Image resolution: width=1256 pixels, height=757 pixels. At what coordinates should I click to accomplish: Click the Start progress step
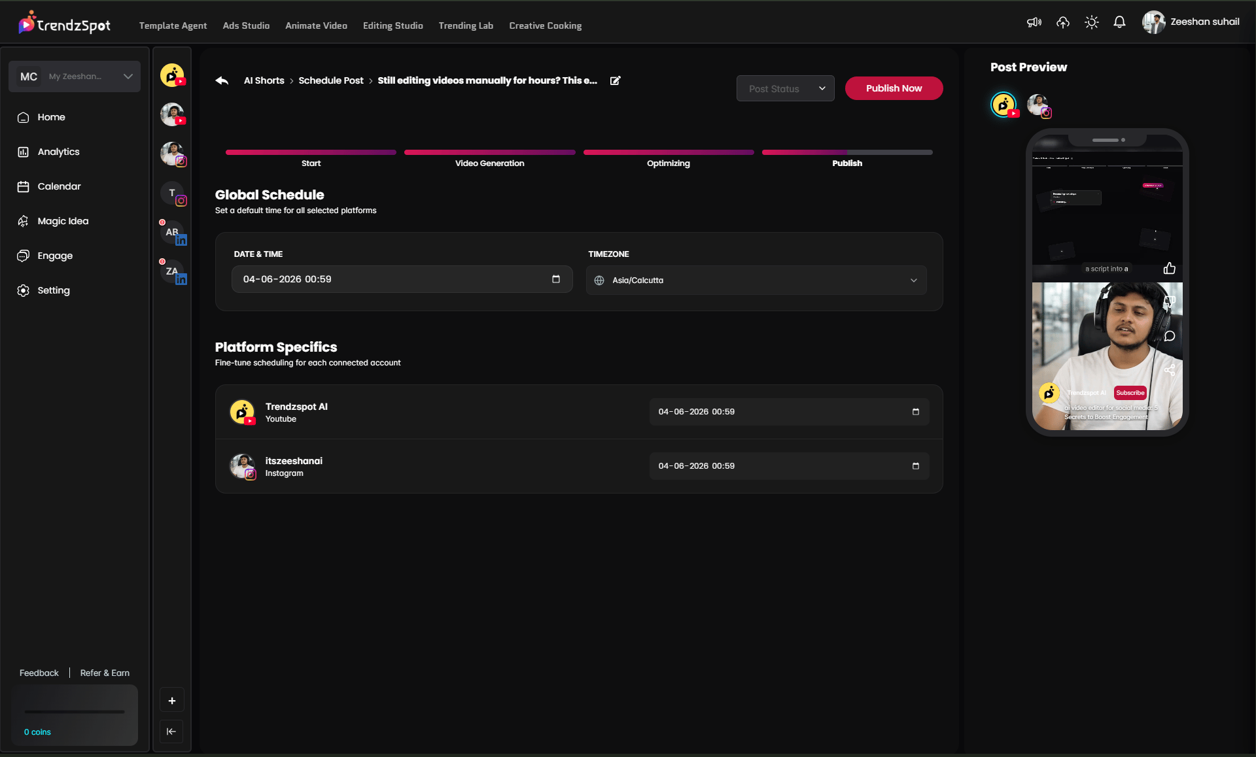point(311,158)
